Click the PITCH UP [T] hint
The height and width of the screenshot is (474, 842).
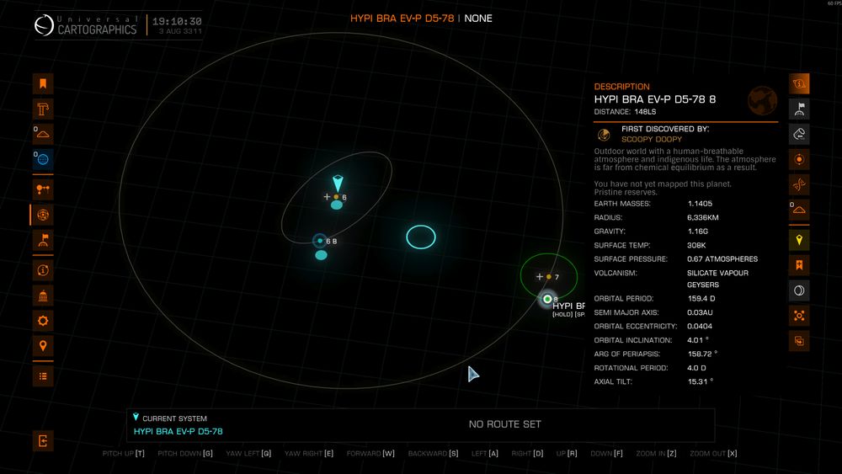[x=124, y=454]
